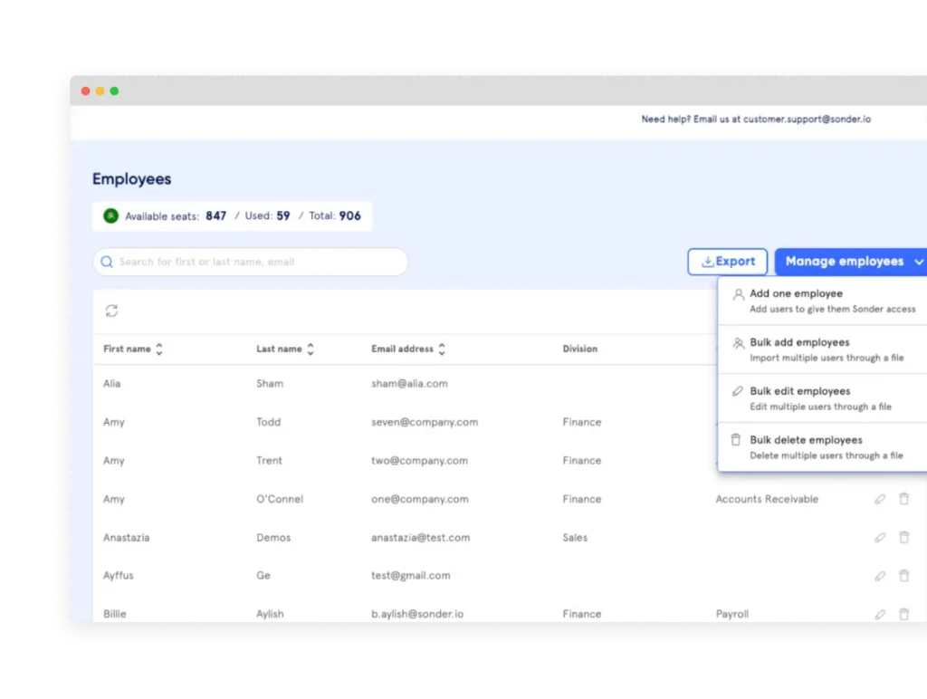Click the pencil icon for Ayffus Ge

click(x=880, y=576)
